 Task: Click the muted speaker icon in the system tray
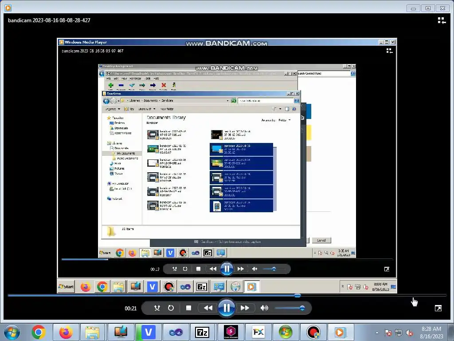pyautogui.click(x=409, y=333)
